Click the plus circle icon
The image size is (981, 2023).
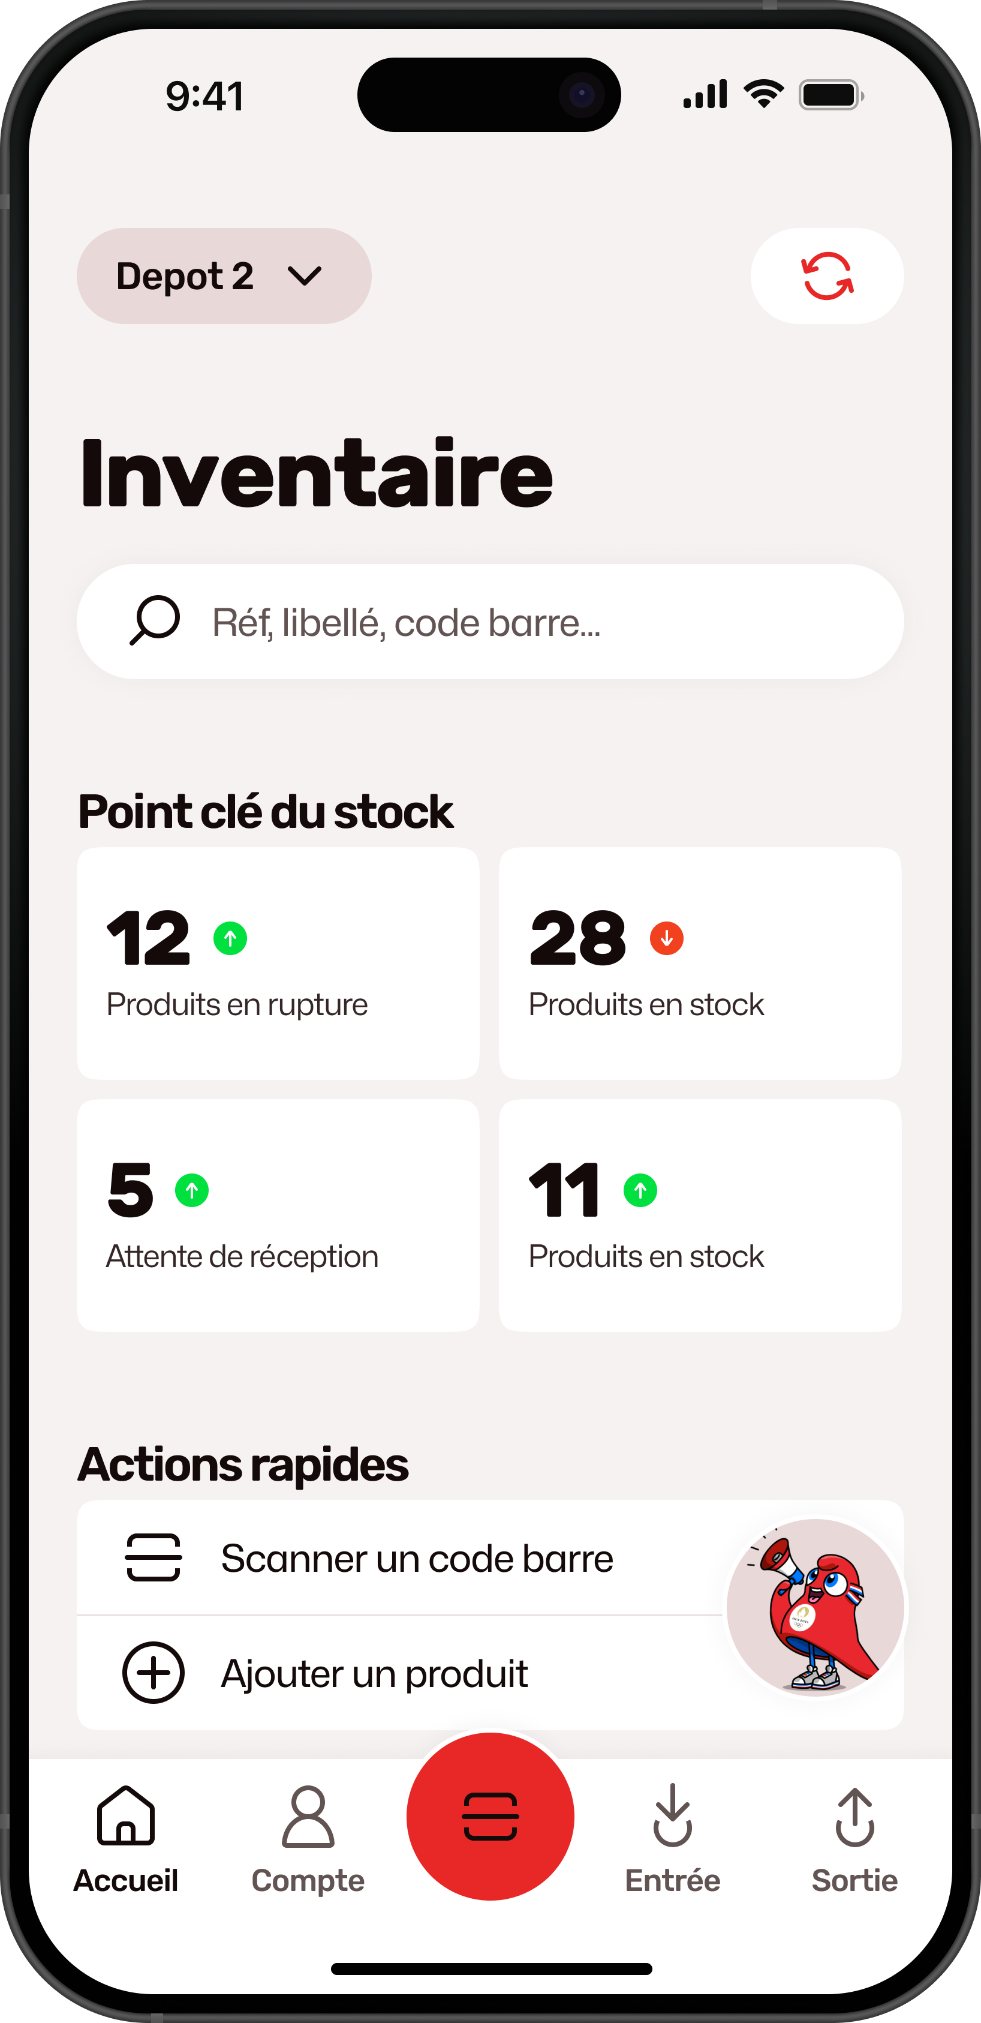click(x=153, y=1672)
